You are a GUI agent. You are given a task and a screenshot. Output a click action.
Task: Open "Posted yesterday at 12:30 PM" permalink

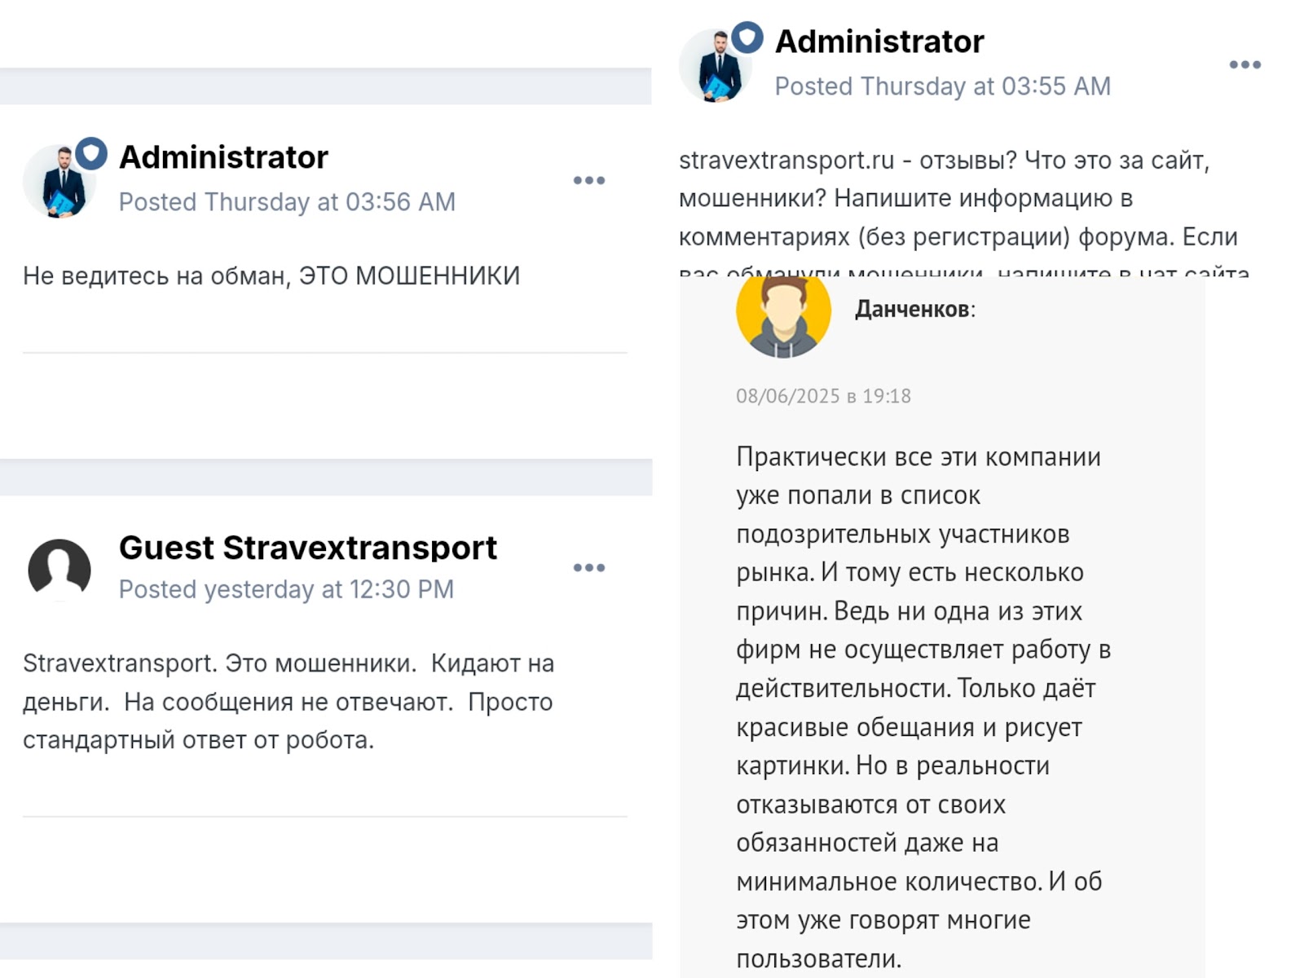click(x=286, y=589)
